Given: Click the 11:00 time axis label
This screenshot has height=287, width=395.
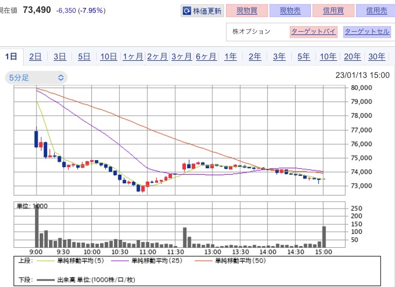Looking at the screenshot, I should (148, 252).
